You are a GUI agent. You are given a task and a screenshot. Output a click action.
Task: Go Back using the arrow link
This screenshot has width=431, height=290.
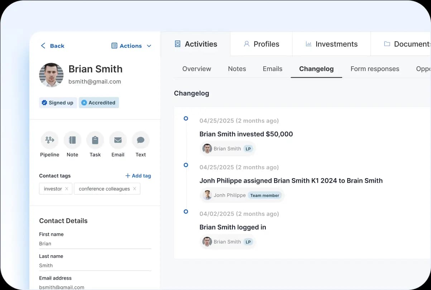[x=53, y=46]
